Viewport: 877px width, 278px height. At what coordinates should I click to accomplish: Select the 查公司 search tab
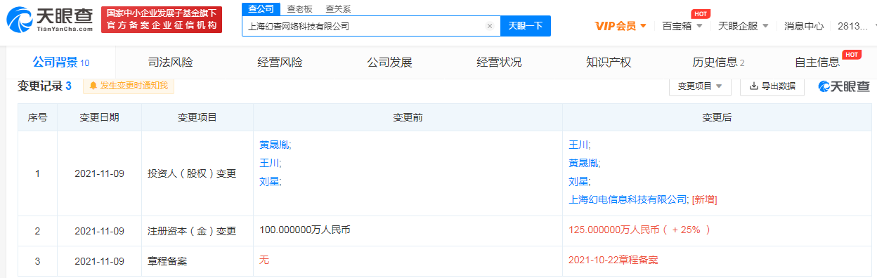point(260,9)
